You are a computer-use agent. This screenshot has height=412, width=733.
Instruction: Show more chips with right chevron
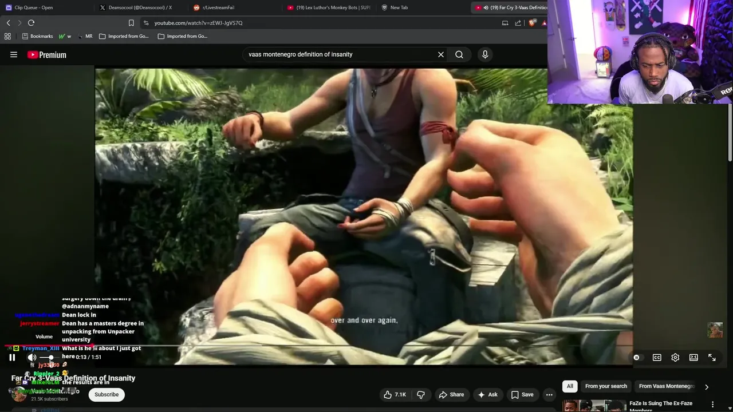click(x=707, y=387)
